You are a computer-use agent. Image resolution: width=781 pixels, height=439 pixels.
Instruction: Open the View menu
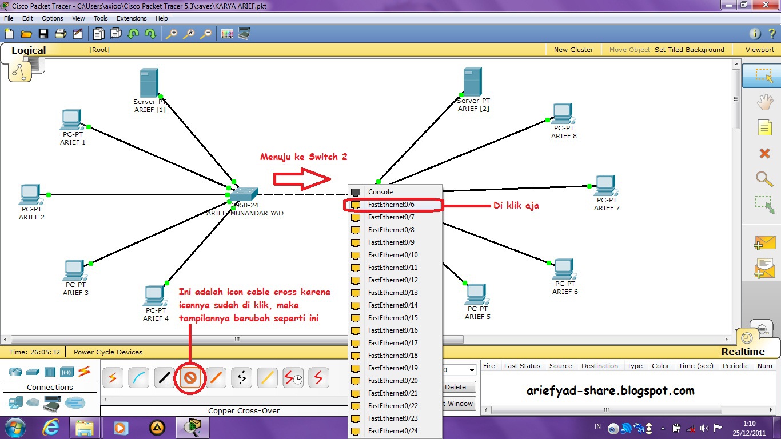coord(78,18)
